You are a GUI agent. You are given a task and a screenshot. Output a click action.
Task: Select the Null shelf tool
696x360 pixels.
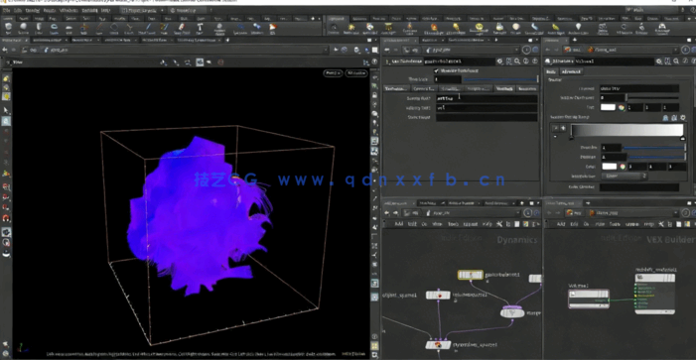[84, 29]
